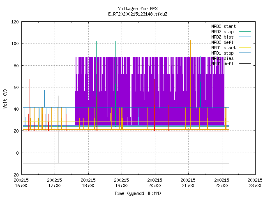Image resolution: width=263 pixels, height=197 pixels.
Task: Click the 23:00 x-axis time label
Action: (255, 186)
